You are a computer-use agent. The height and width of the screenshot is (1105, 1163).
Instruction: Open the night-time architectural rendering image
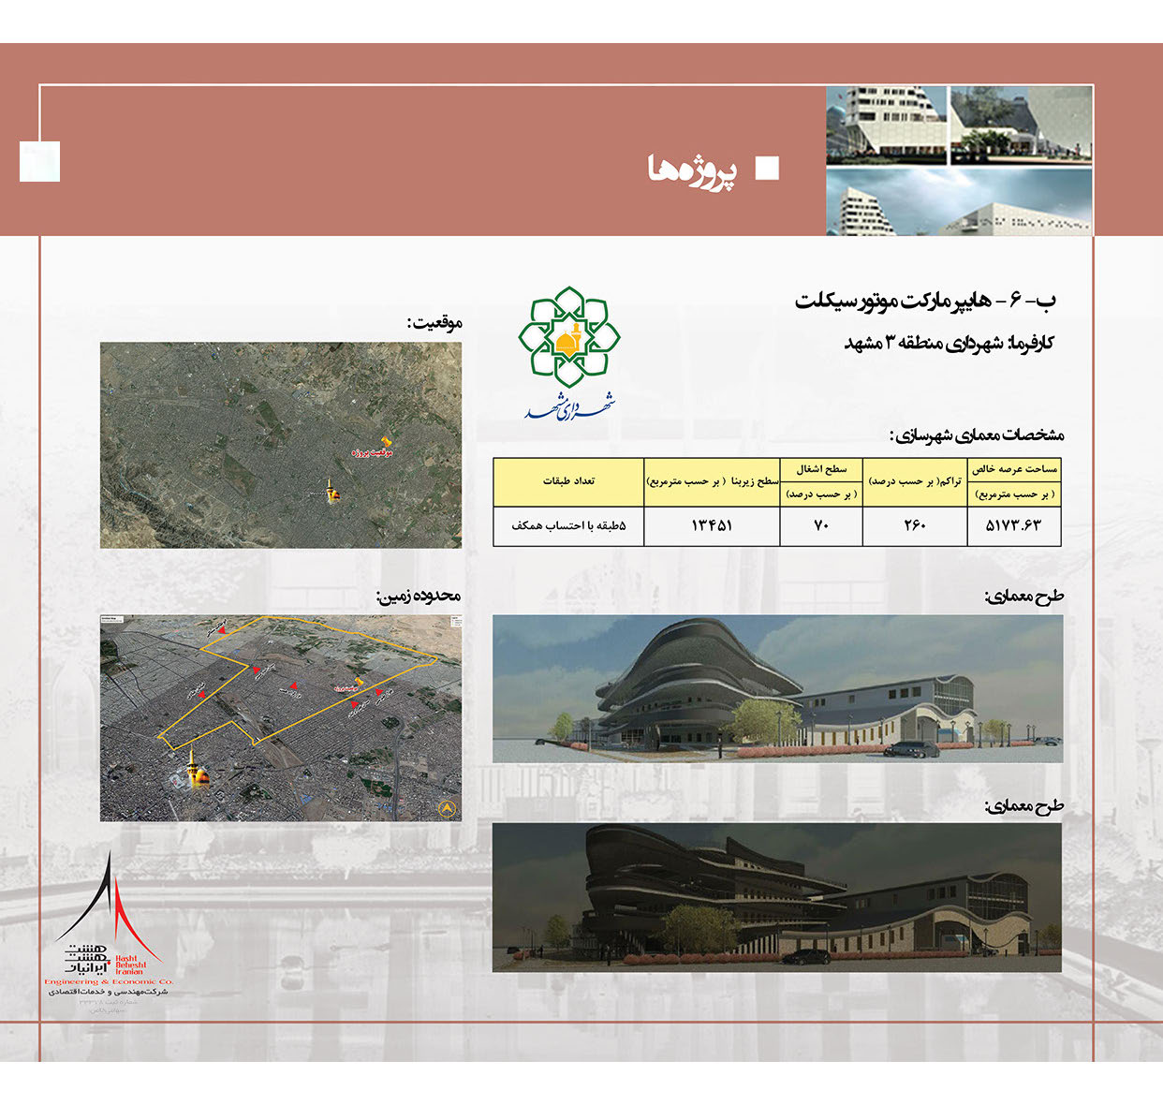[x=777, y=897]
